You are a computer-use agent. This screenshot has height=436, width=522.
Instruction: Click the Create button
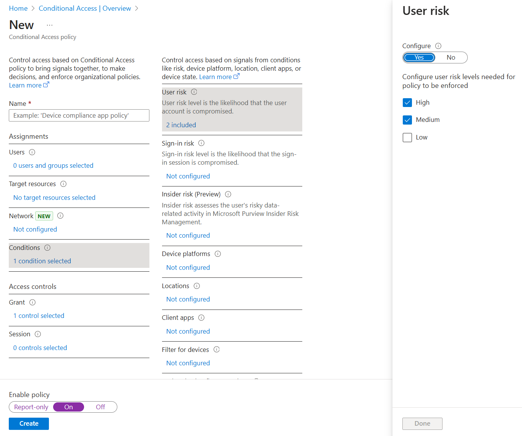(29, 423)
